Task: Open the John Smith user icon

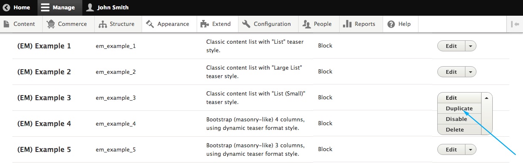Action: (90, 7)
